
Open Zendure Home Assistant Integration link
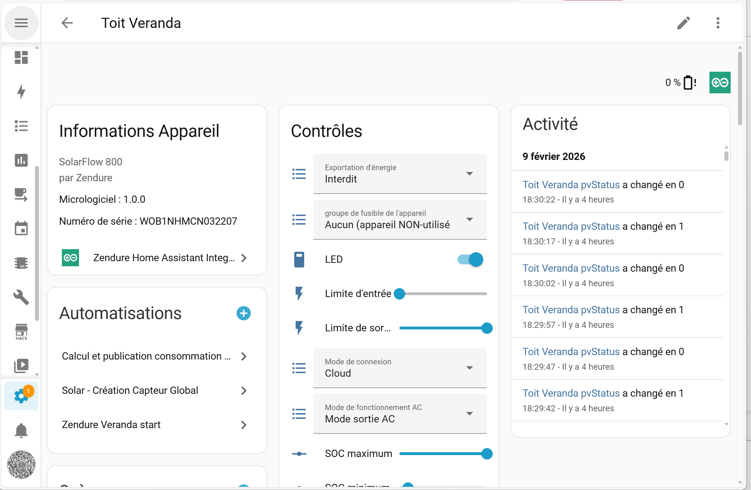pyautogui.click(x=155, y=258)
